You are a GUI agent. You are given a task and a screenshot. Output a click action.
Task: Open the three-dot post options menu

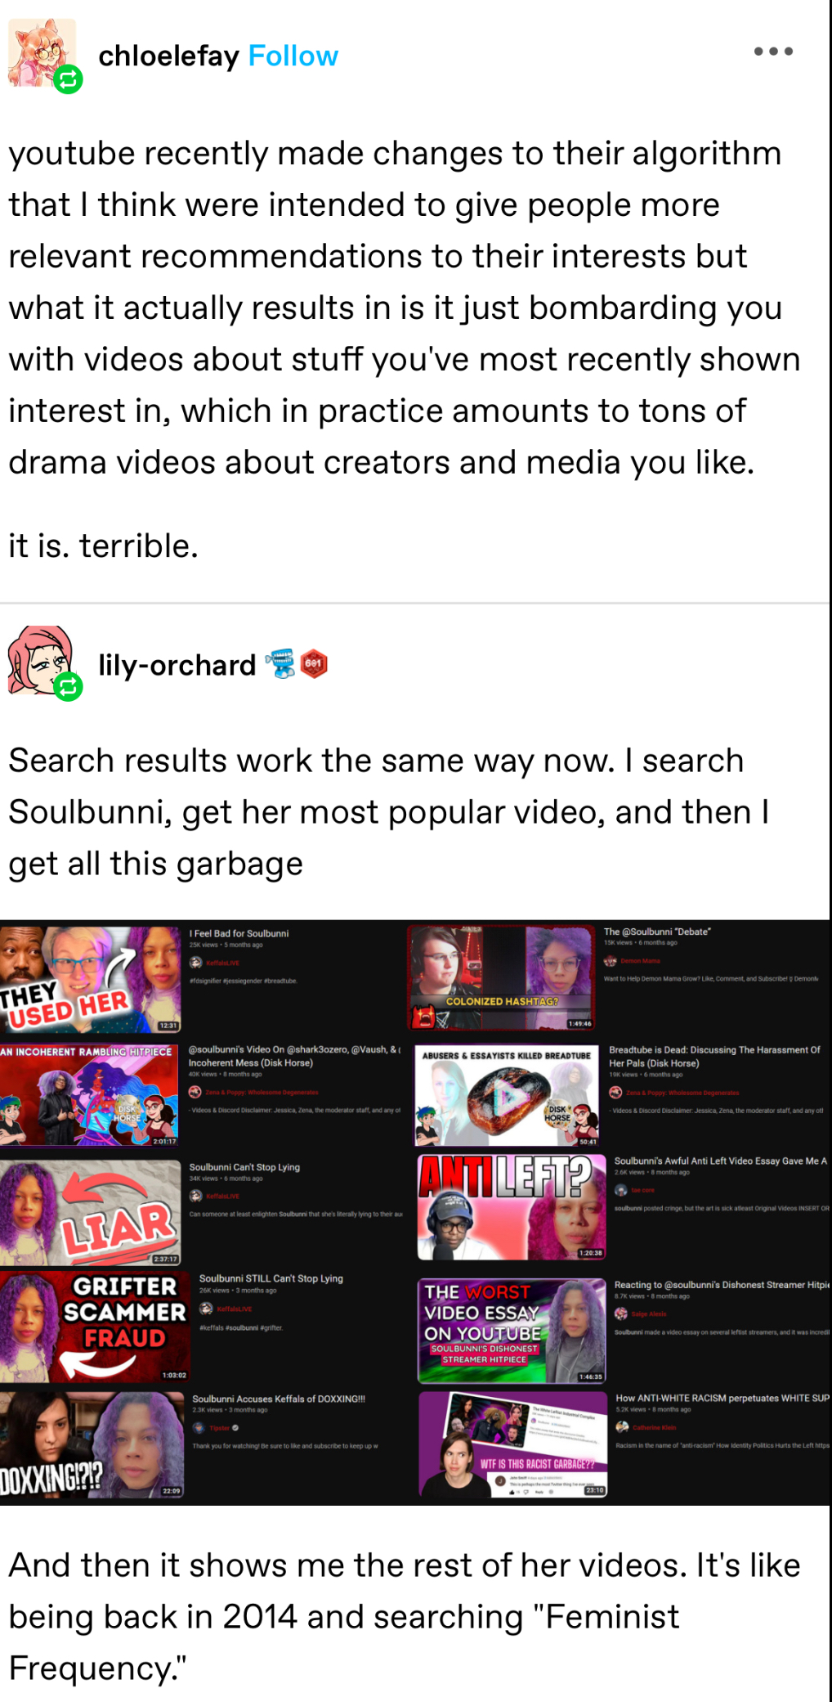click(x=772, y=52)
